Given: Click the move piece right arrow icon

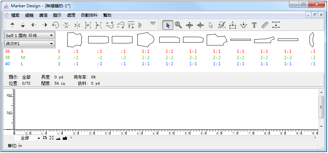Looking at the screenshot, I should (45, 25).
